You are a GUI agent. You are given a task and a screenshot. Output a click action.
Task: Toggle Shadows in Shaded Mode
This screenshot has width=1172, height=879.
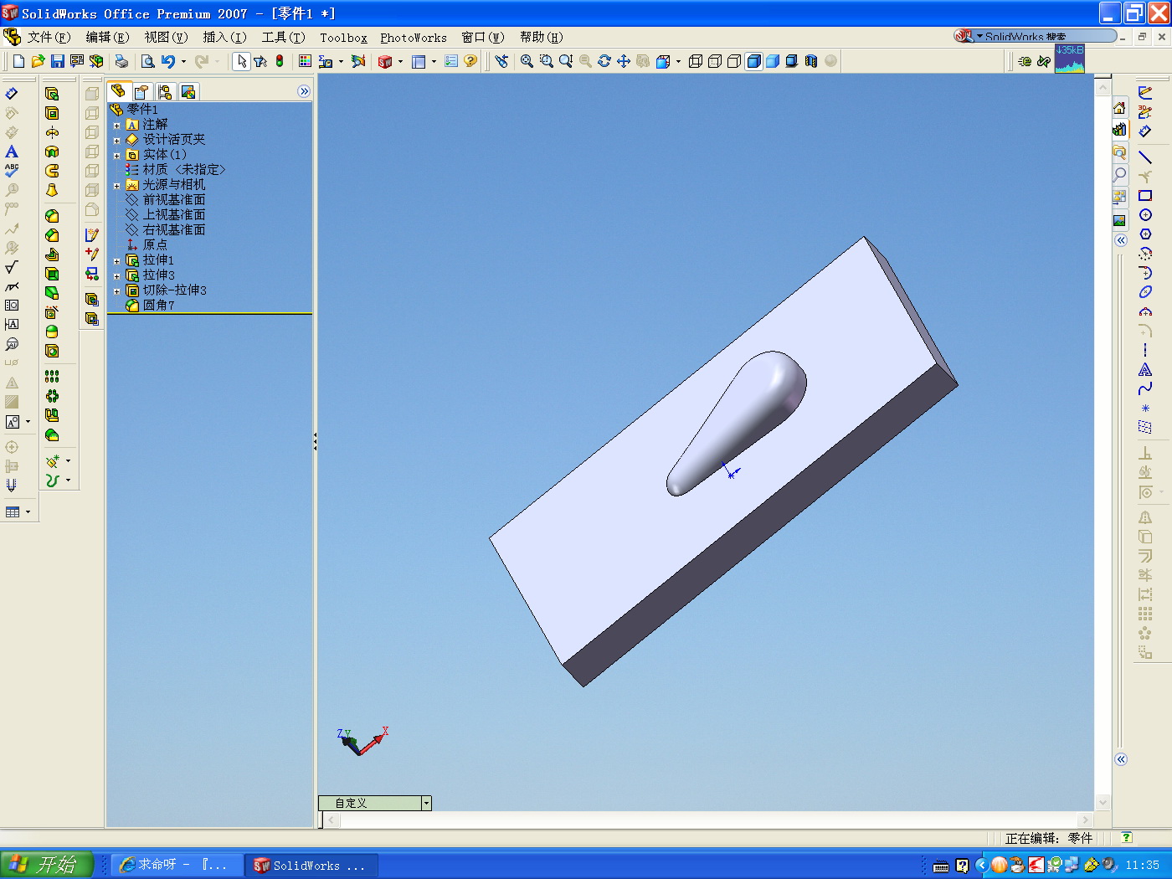[792, 61]
